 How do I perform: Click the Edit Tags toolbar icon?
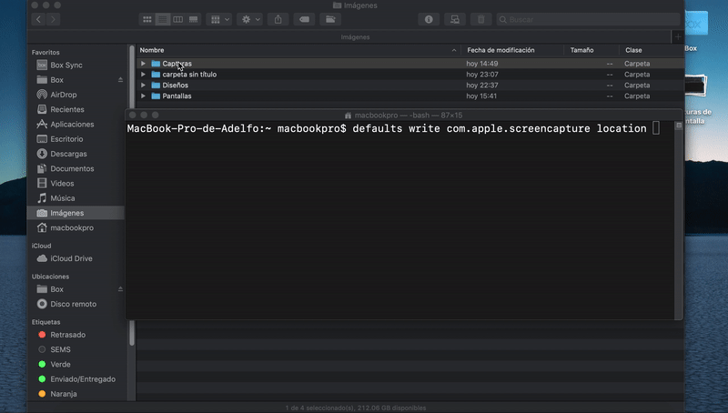tap(304, 19)
